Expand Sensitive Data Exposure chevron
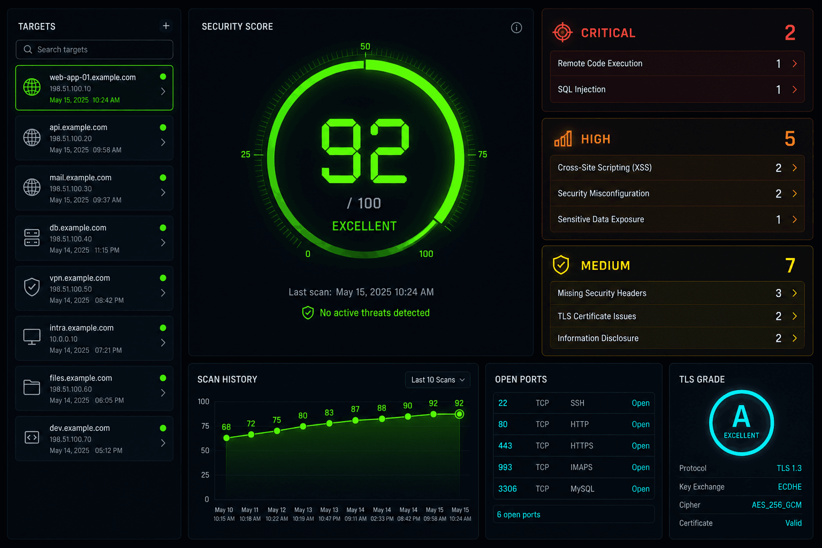Screen dimensions: 822x548 (x=795, y=219)
